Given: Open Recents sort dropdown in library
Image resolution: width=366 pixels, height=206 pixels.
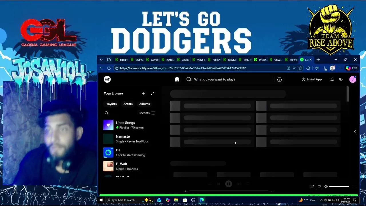Looking at the screenshot, I should 147,113.
